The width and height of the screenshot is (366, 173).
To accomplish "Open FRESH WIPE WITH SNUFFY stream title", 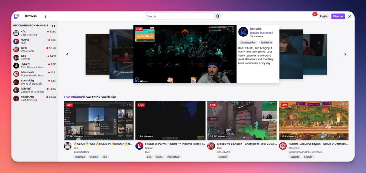I will [x=175, y=144].
